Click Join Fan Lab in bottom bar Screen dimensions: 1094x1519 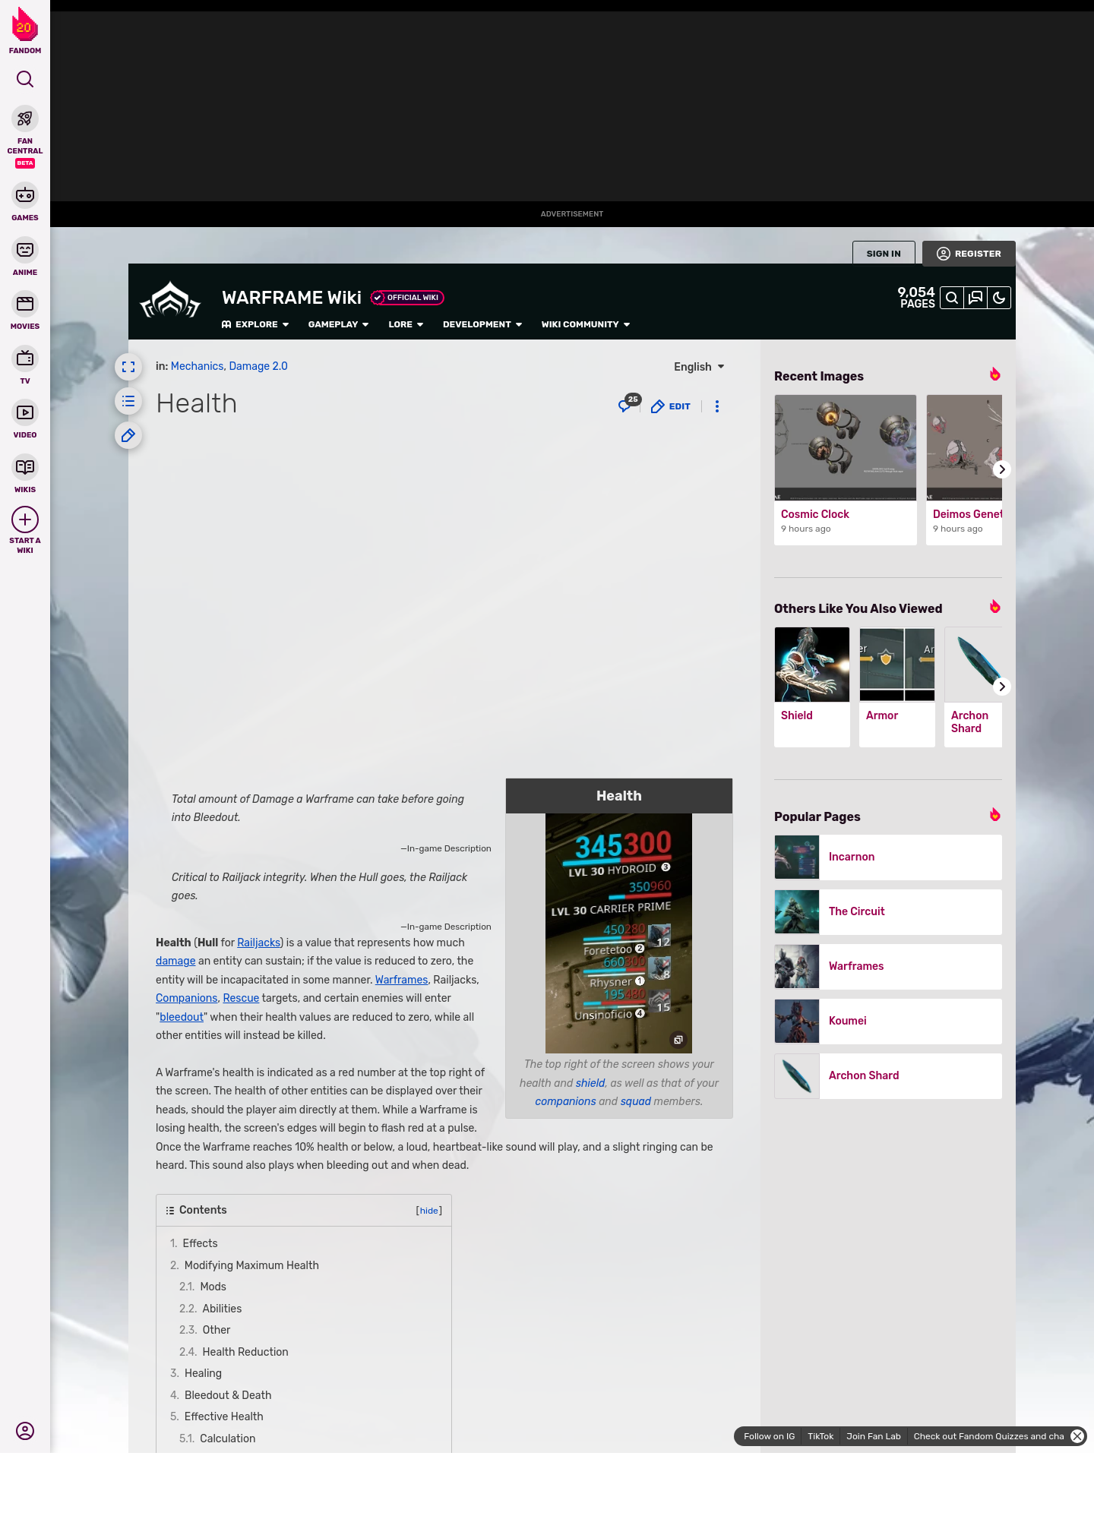[874, 1436]
